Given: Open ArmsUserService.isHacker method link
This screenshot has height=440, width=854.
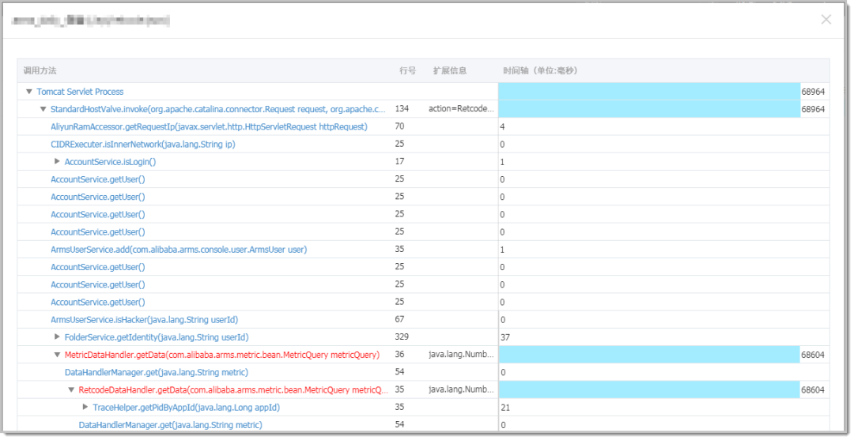Looking at the screenshot, I should point(145,320).
